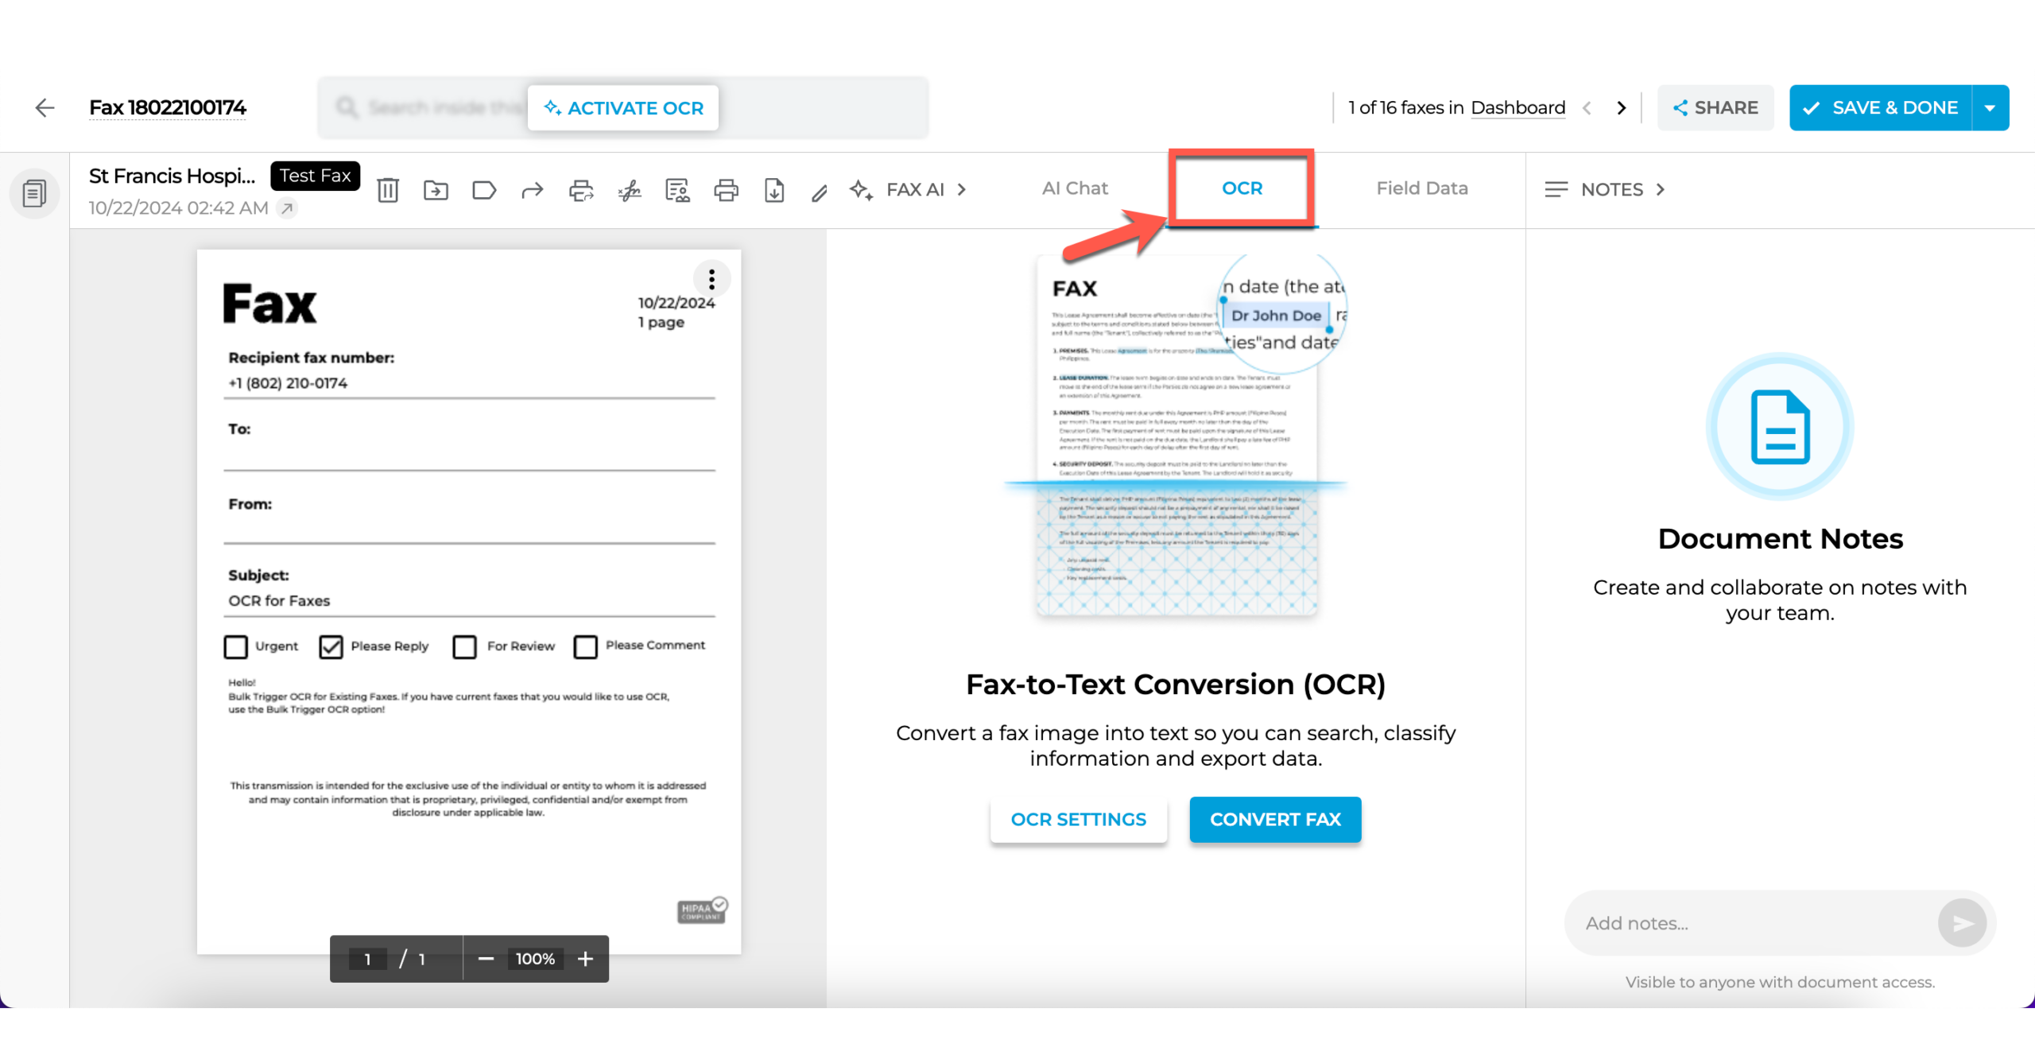Toggle the For Review checkbox

pyautogui.click(x=464, y=646)
